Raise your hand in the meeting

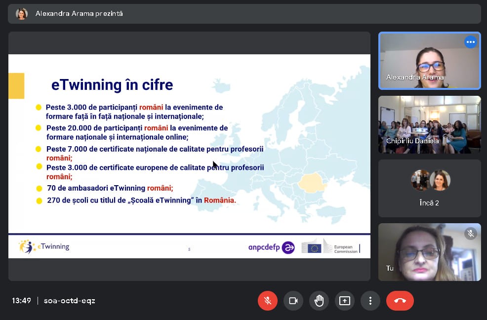tap(319, 301)
